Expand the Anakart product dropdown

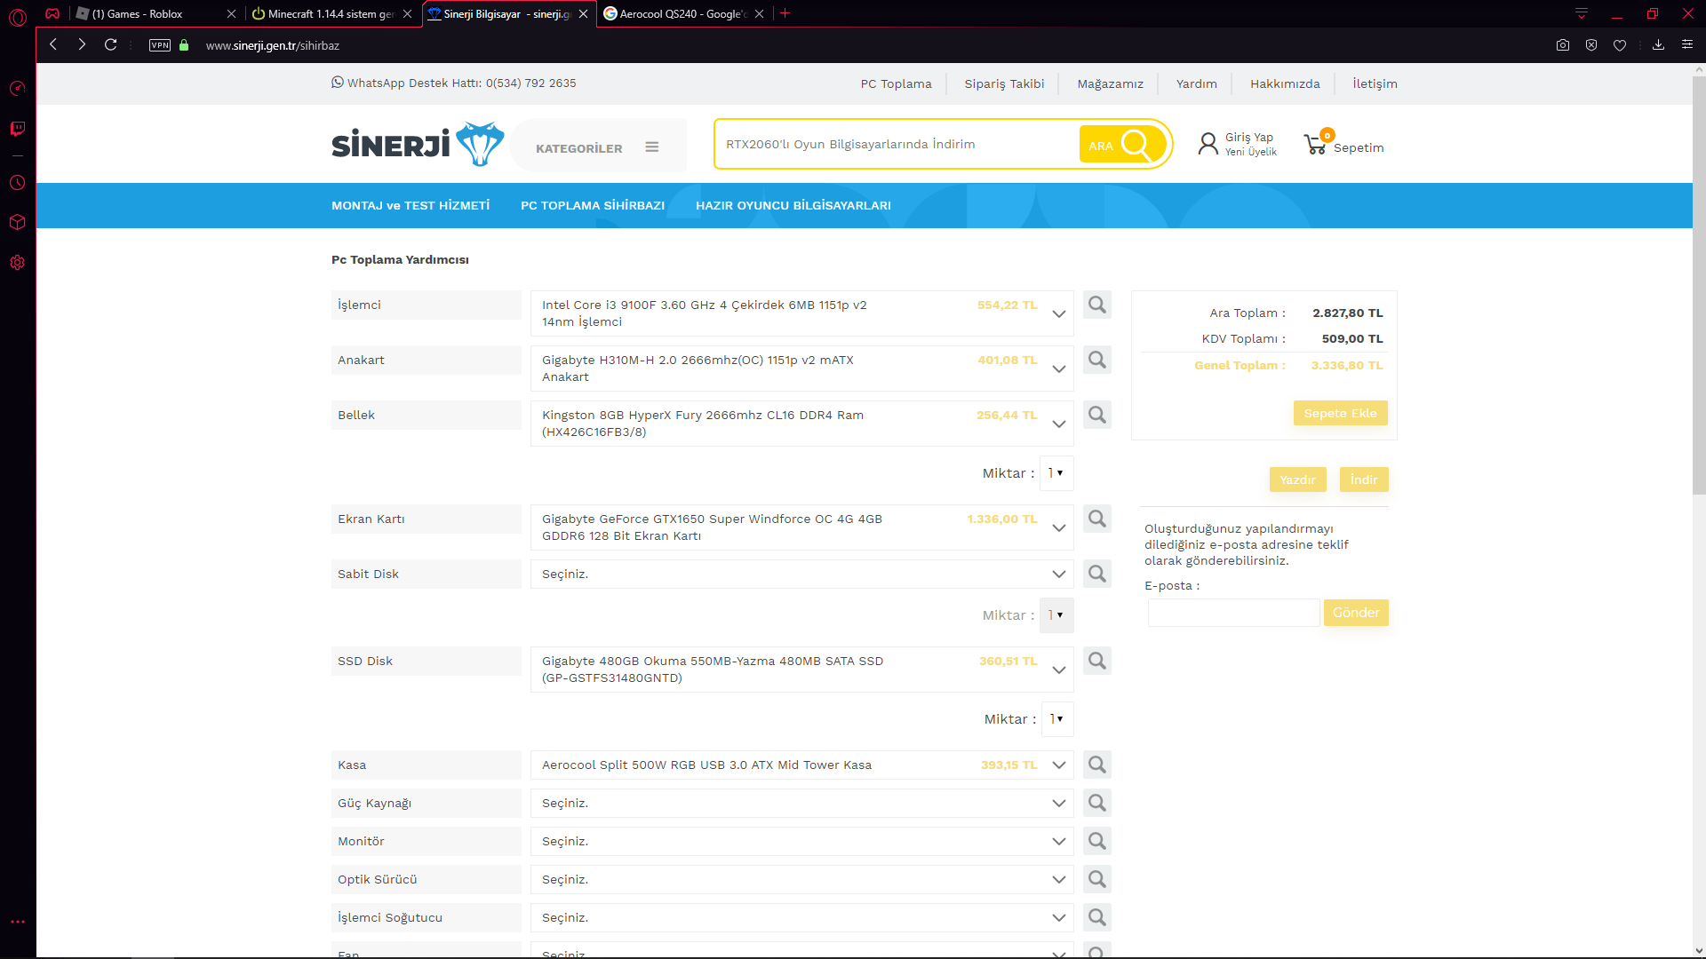pyautogui.click(x=1058, y=369)
